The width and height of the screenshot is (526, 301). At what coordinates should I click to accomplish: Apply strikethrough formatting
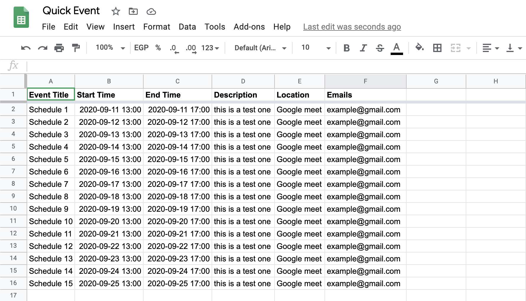click(x=380, y=48)
